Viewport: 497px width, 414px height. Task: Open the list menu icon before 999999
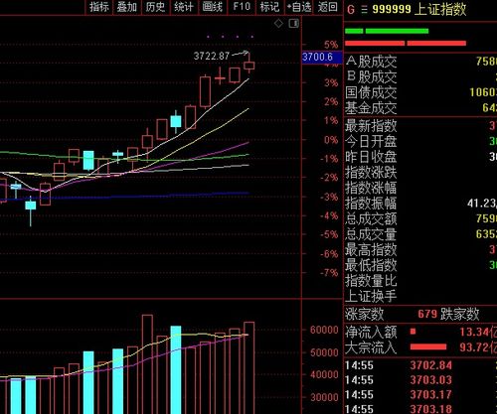coord(364,10)
